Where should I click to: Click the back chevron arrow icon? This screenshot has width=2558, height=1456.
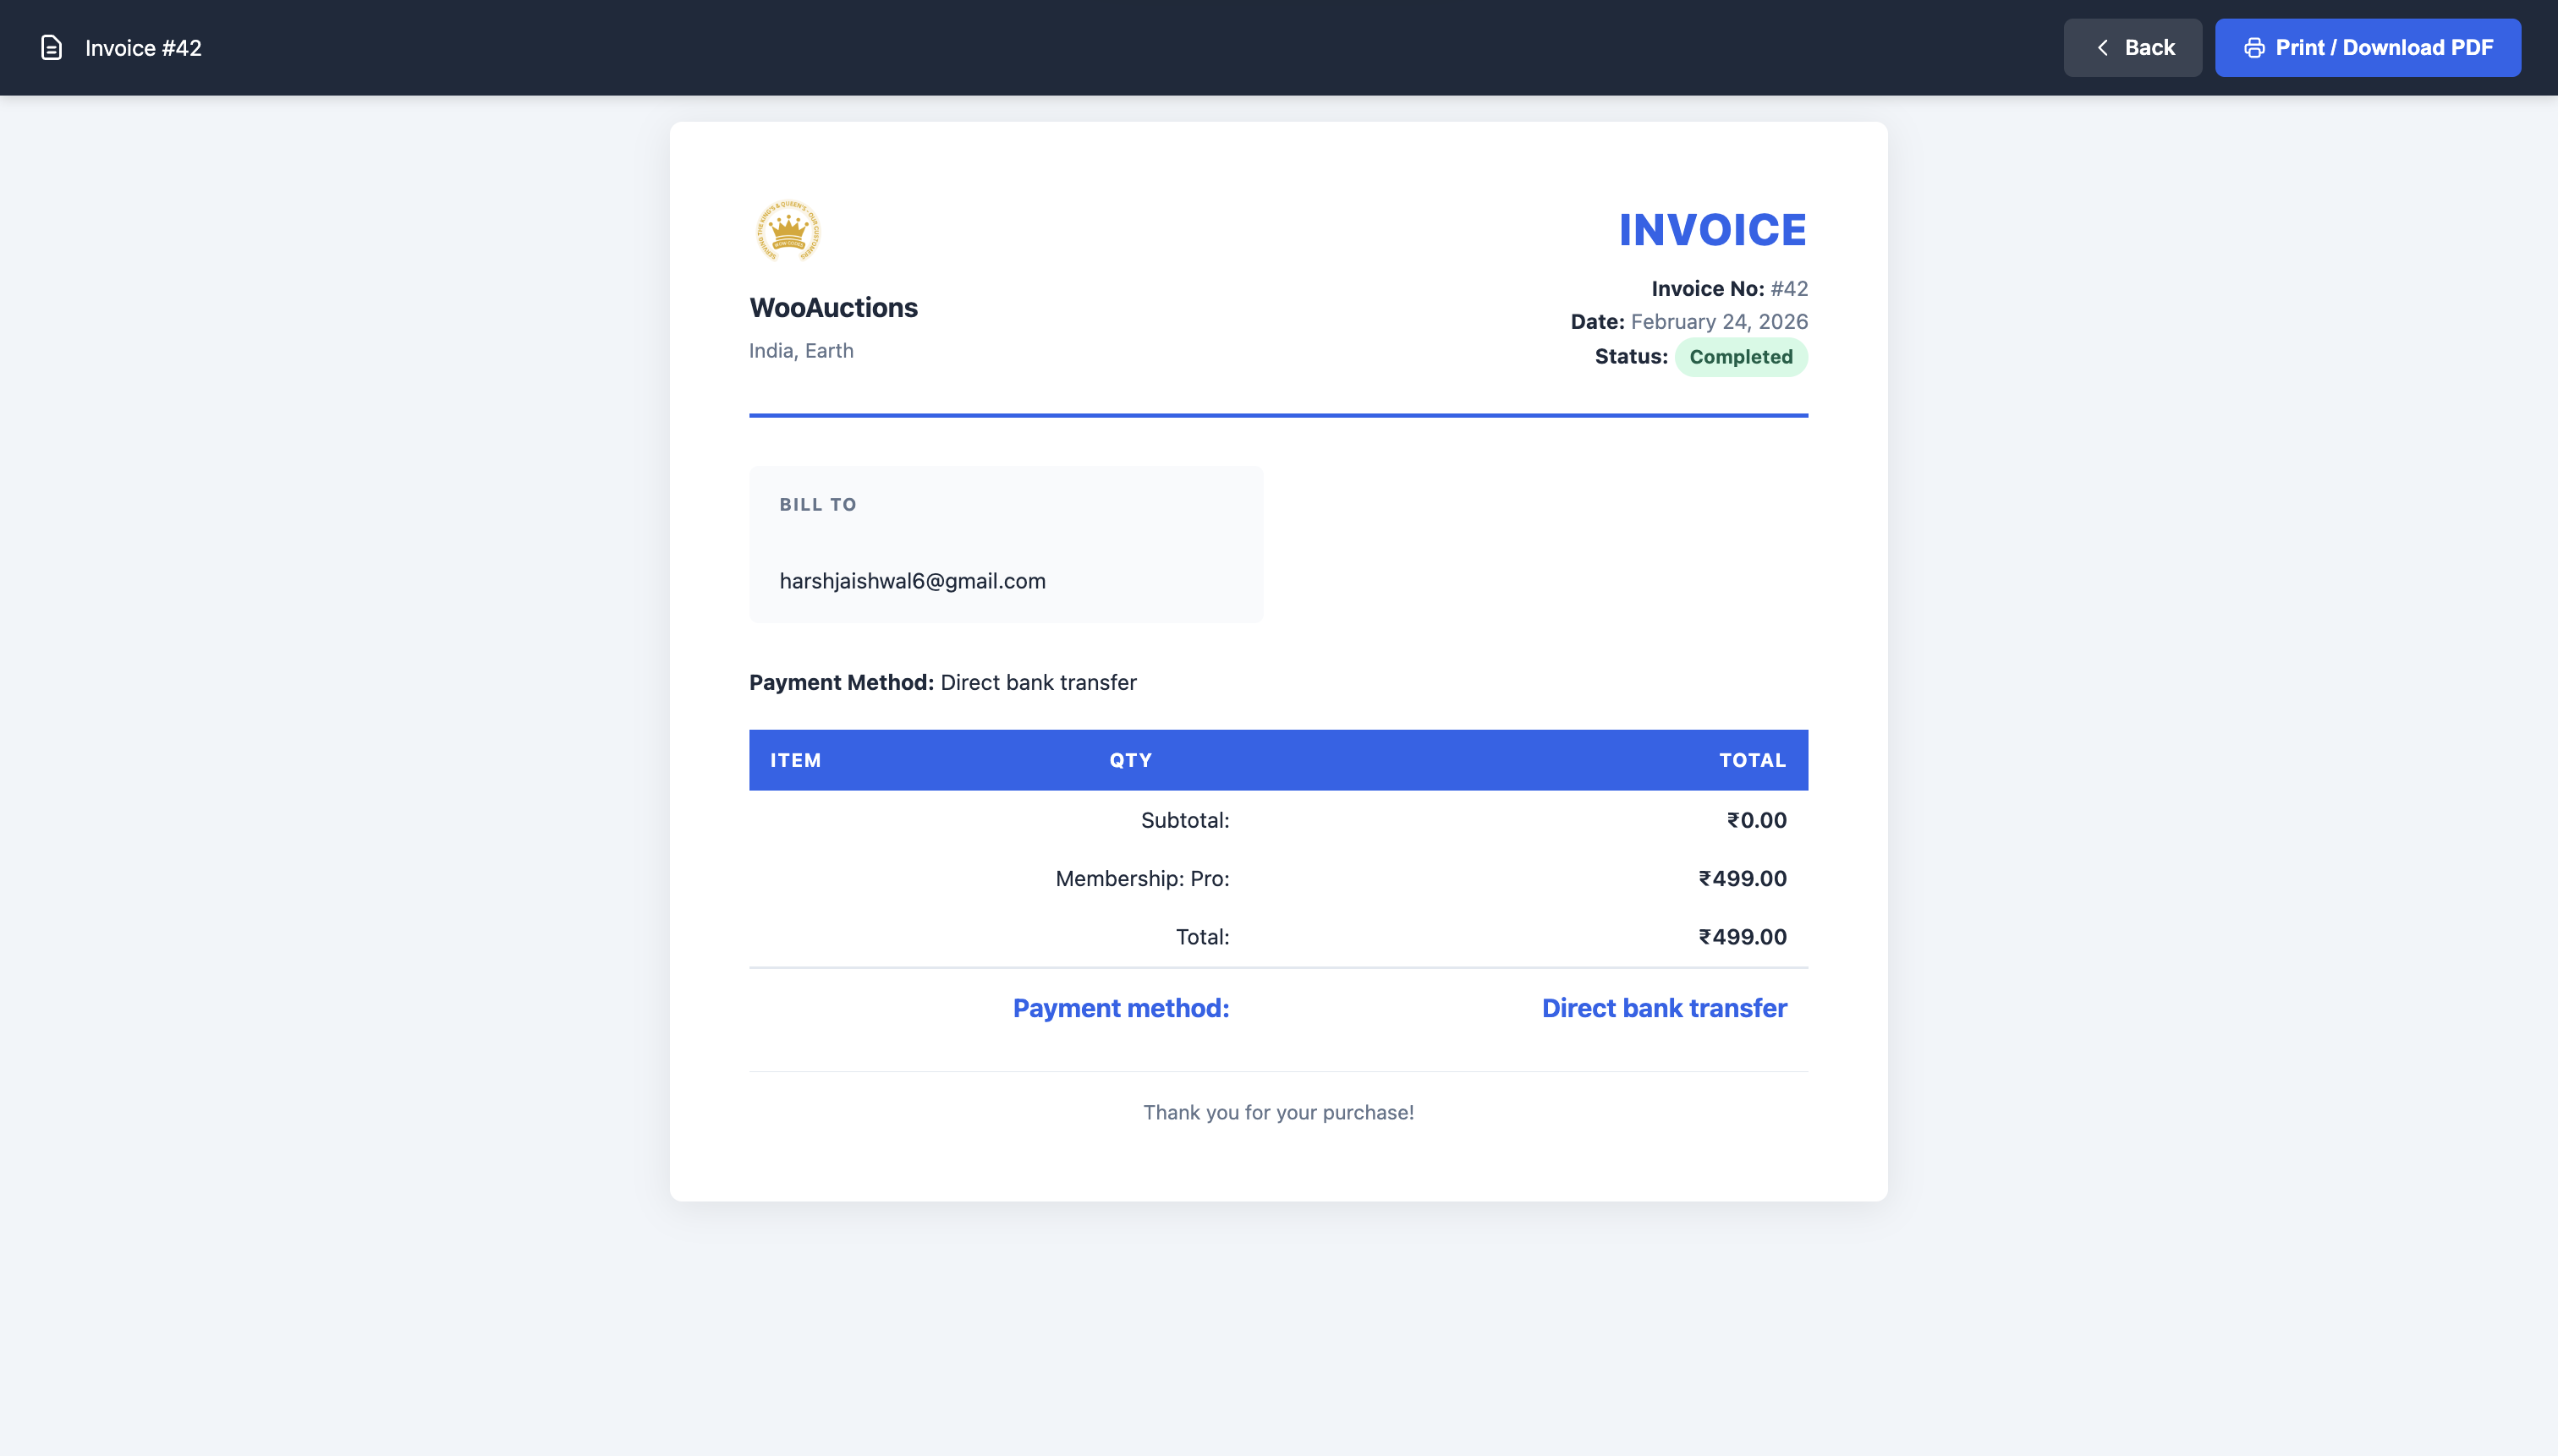tap(2102, 47)
